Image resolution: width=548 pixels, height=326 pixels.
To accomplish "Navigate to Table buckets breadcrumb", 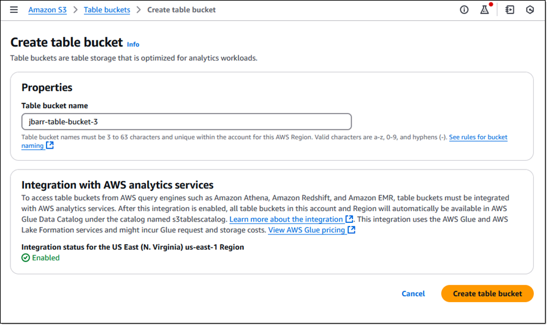I will coord(107,10).
